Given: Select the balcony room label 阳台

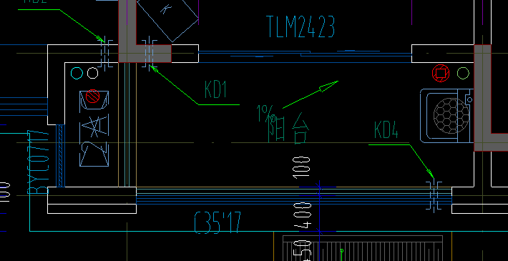Looking at the screenshot, I should tap(288, 128).
